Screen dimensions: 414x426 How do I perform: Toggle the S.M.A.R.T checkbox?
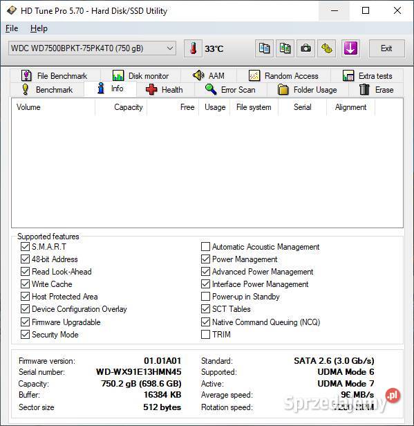[x=25, y=247]
